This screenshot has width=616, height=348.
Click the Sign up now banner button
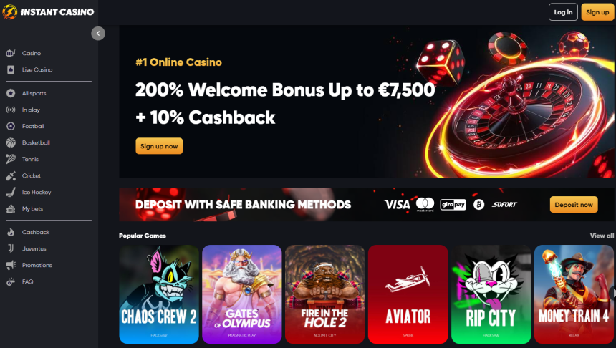pos(159,146)
